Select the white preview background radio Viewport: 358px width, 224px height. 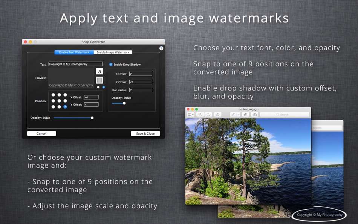coord(98,87)
